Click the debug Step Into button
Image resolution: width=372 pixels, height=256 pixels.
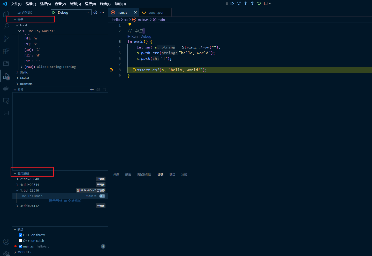tap(246, 3)
